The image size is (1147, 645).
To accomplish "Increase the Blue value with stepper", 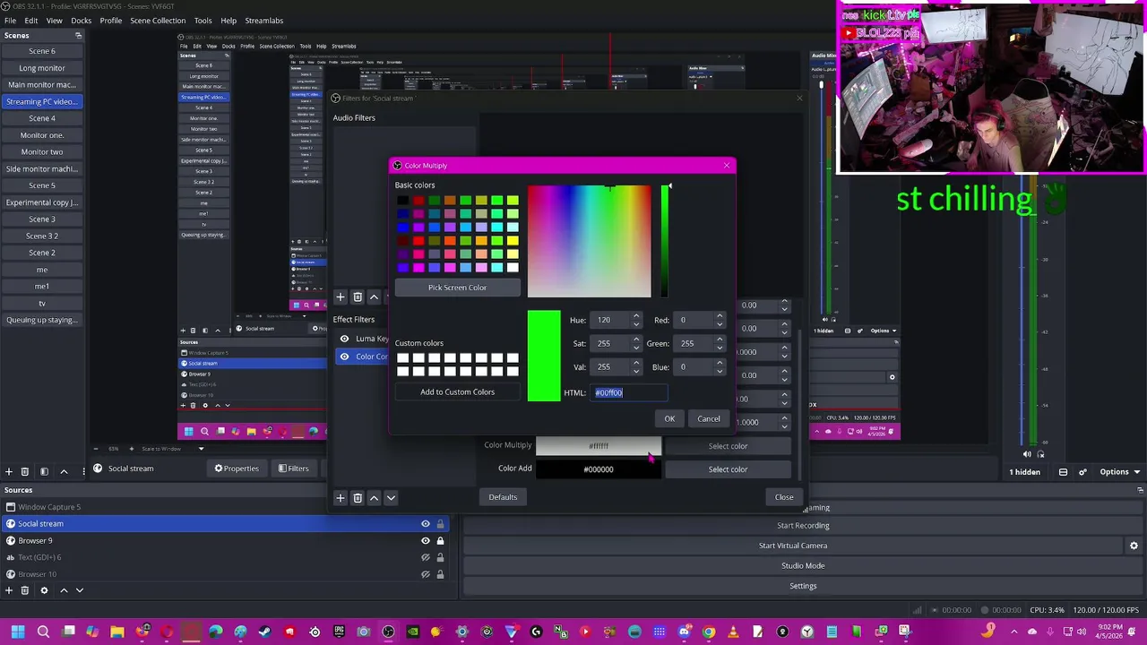I will pyautogui.click(x=719, y=363).
